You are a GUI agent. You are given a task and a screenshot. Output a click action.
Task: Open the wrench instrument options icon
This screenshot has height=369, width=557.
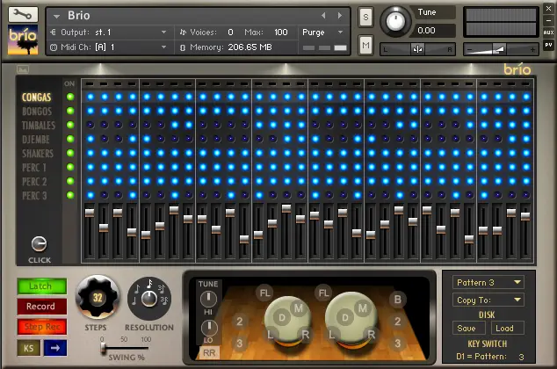tap(23, 14)
